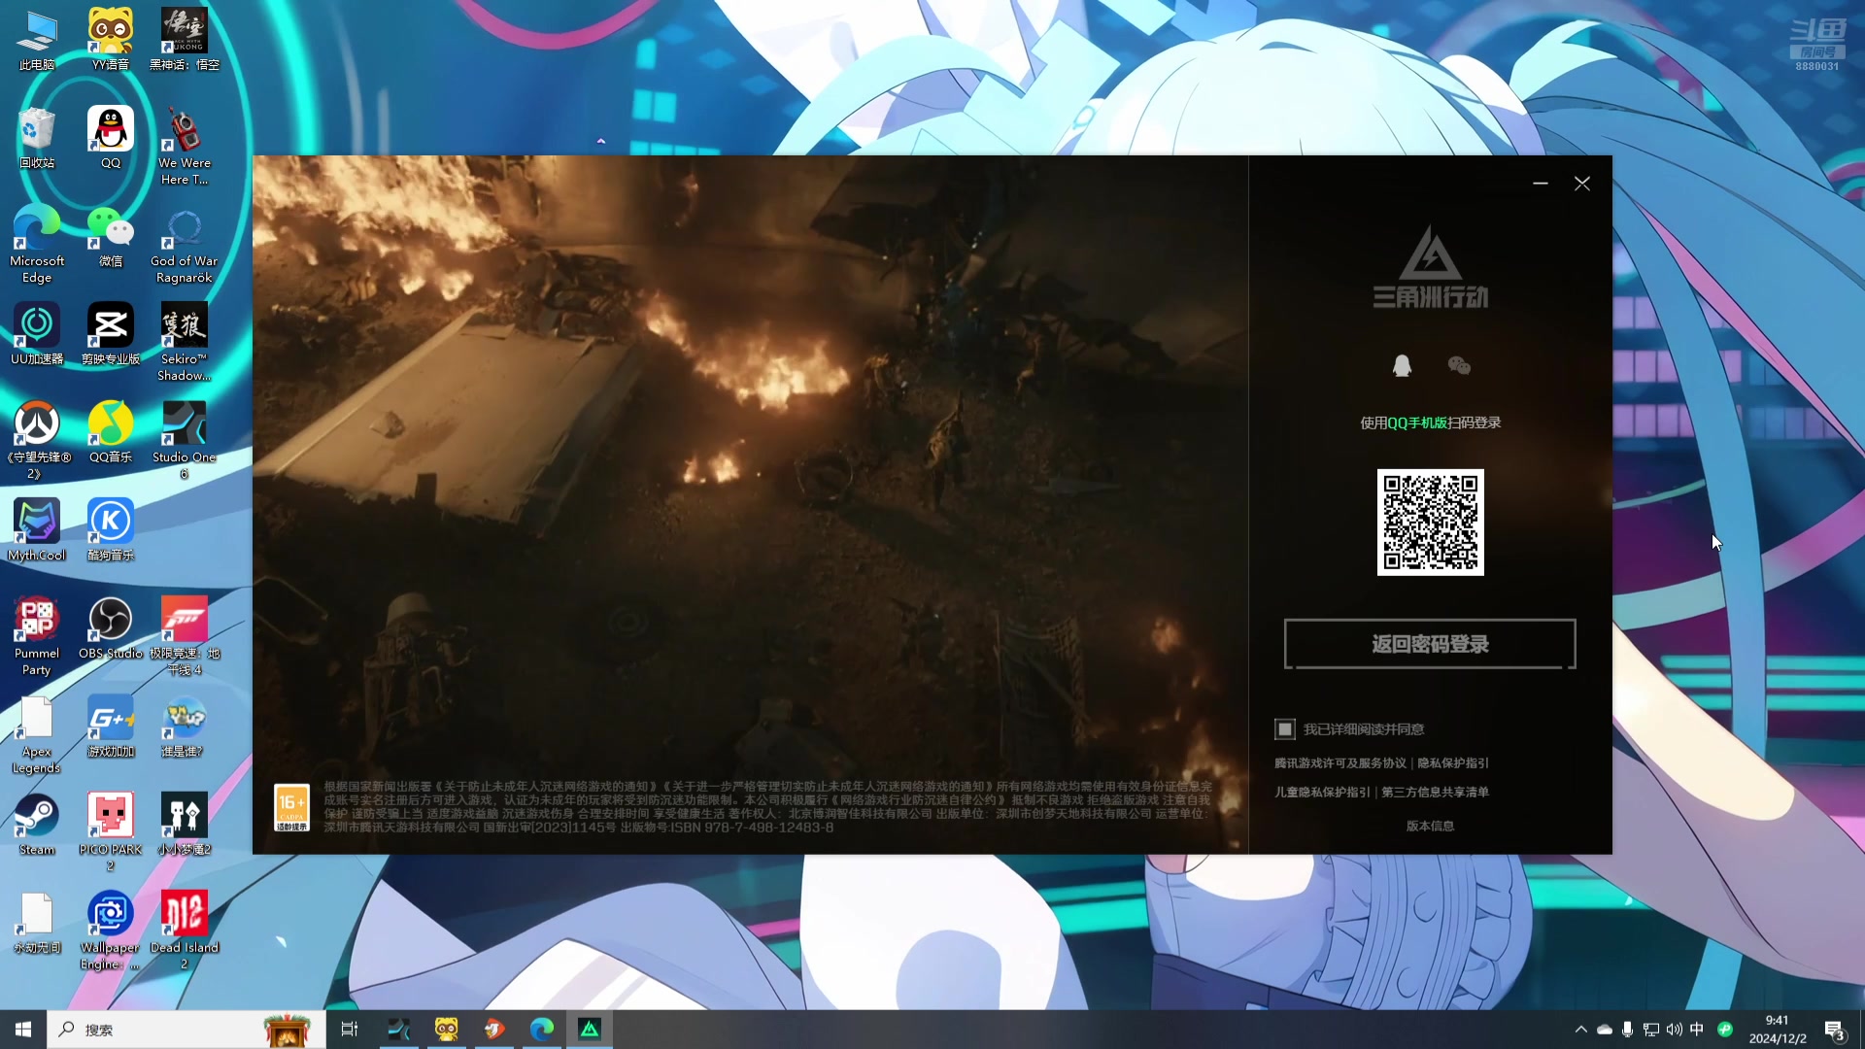Open the PICO PARK 2 shortcut
The width and height of the screenshot is (1865, 1049).
click(111, 832)
